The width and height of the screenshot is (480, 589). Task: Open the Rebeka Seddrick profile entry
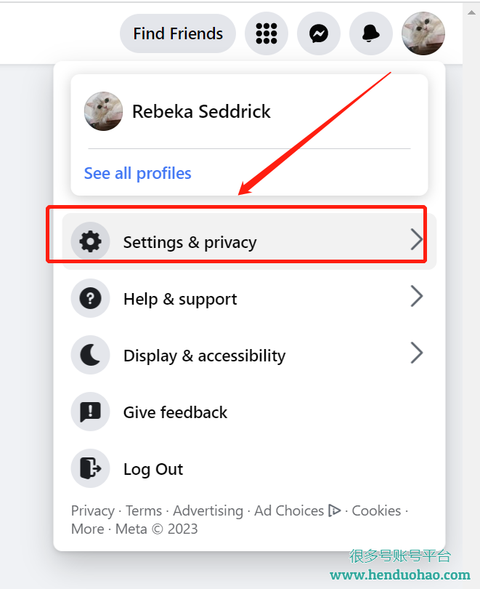coord(249,111)
